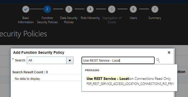This screenshot has height=97, width=188.
Task: Click the 'All' search scope field
Action: point(47,60)
